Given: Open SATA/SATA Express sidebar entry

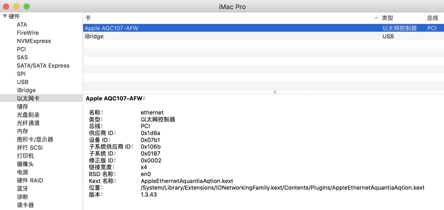Looking at the screenshot, I should click(43, 66).
